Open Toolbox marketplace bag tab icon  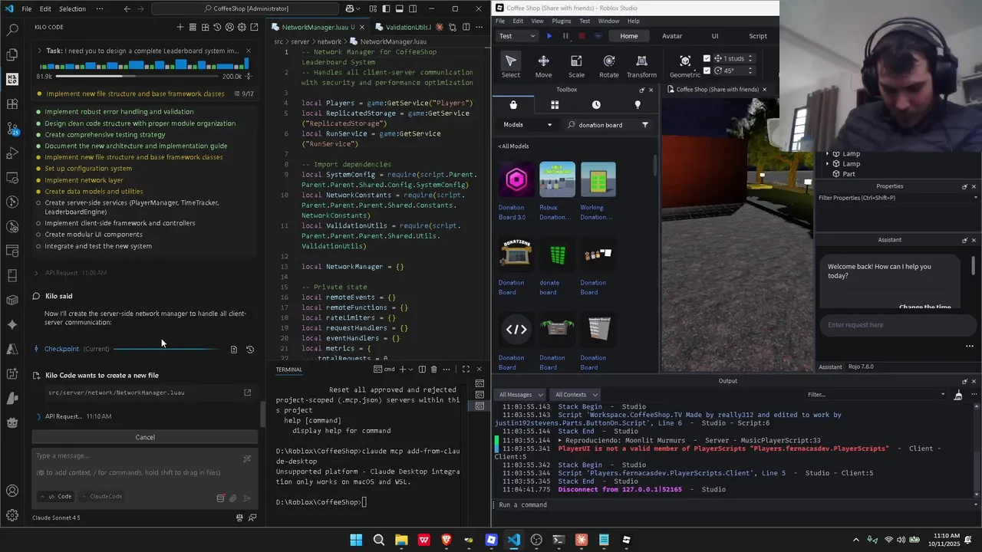pyautogui.click(x=513, y=105)
